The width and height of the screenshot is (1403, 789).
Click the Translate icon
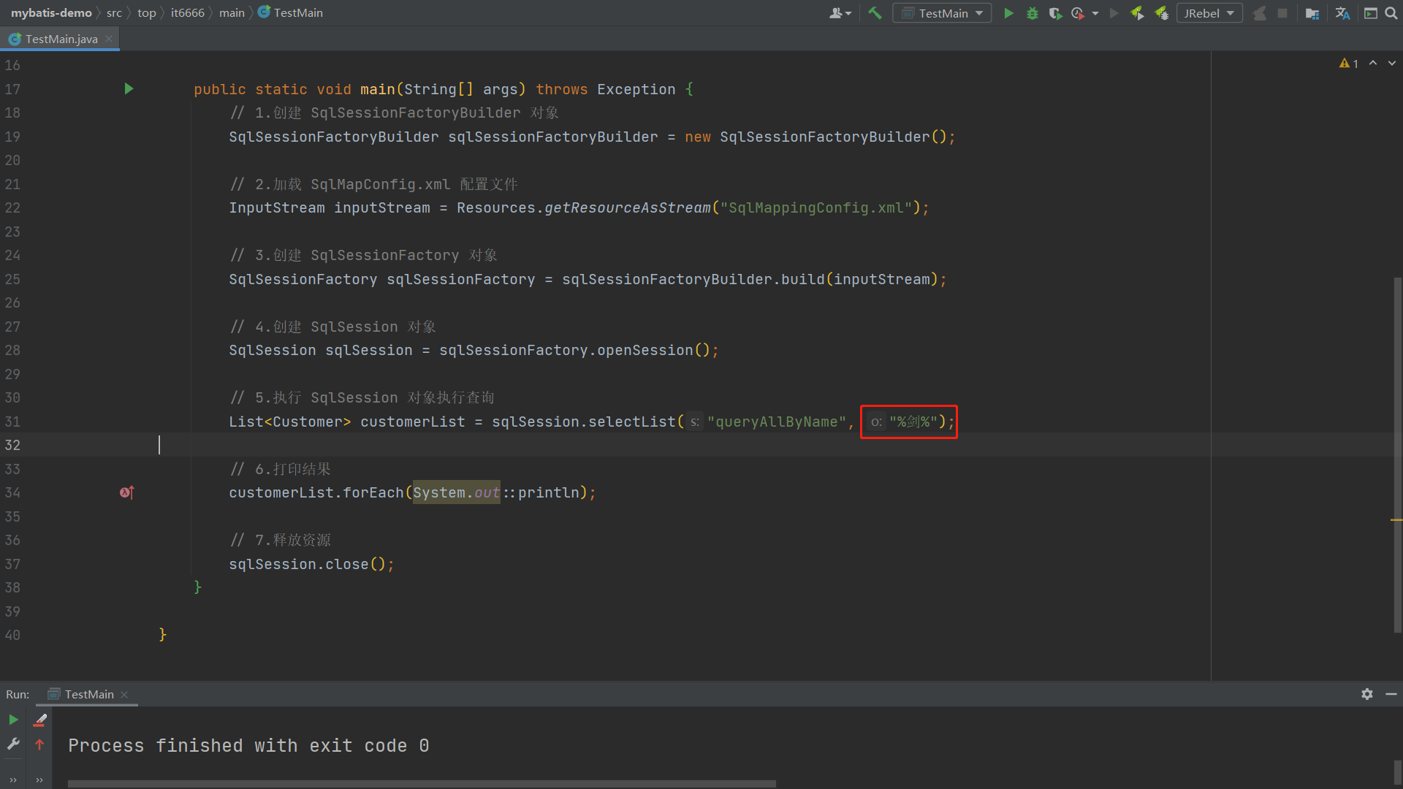pos(1342,13)
